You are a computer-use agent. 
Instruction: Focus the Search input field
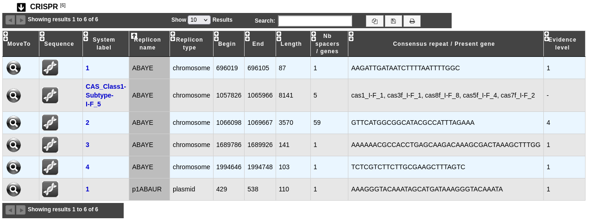pos(315,21)
